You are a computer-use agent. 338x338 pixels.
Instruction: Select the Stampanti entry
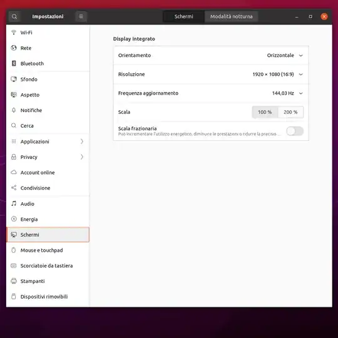(48, 281)
